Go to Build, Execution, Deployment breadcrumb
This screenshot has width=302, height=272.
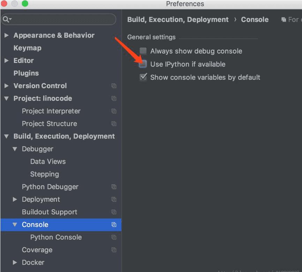point(178,20)
